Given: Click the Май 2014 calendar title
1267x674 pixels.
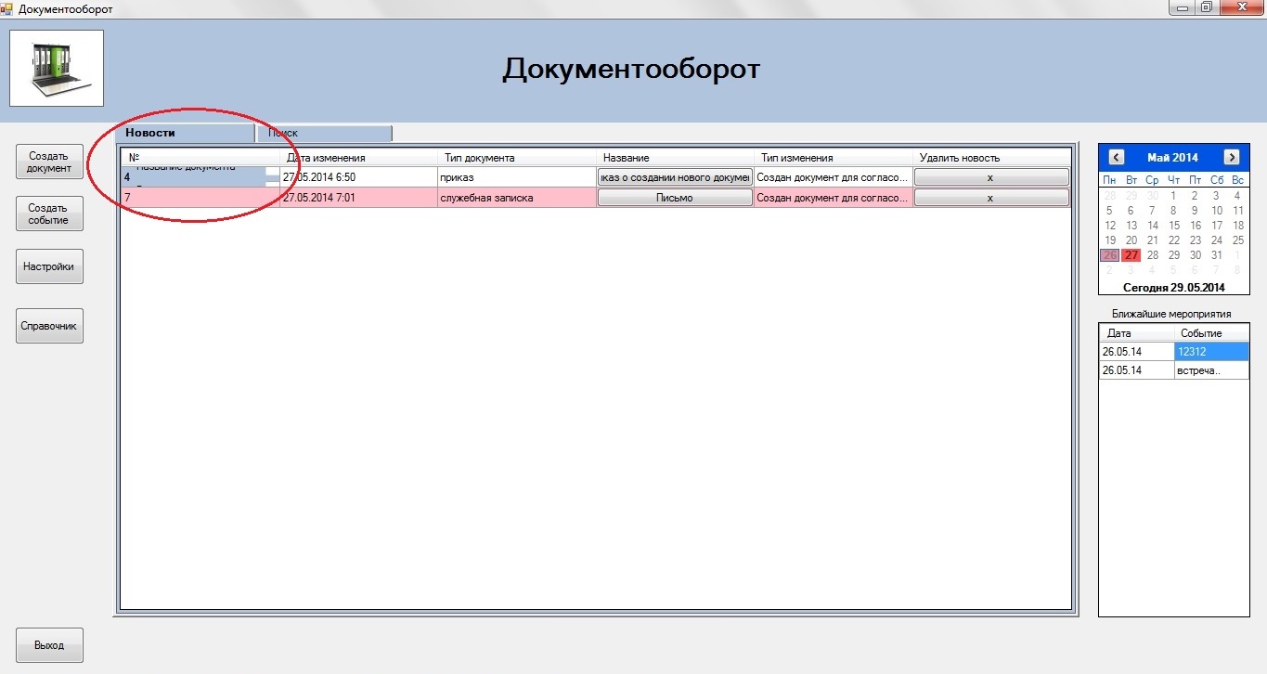Looking at the screenshot, I should coord(1172,158).
